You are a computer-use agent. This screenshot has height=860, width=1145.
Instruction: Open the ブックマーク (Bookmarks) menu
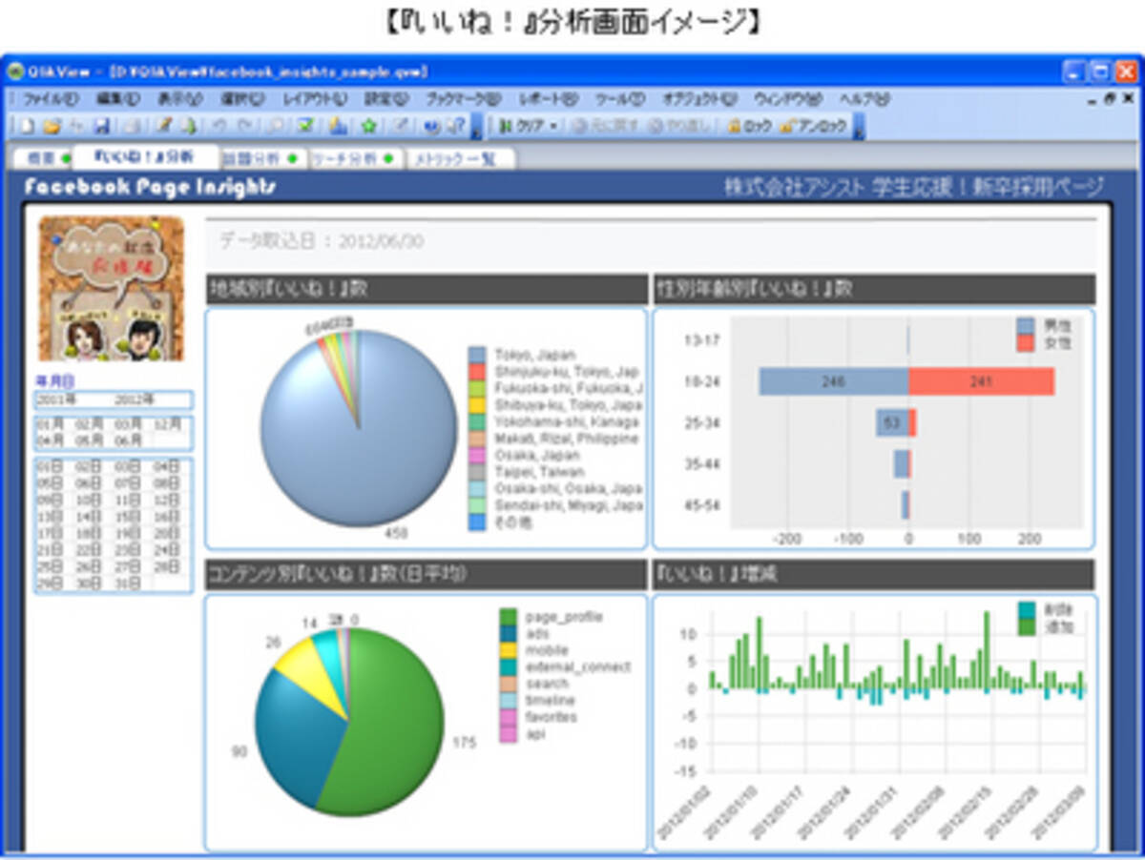463,98
